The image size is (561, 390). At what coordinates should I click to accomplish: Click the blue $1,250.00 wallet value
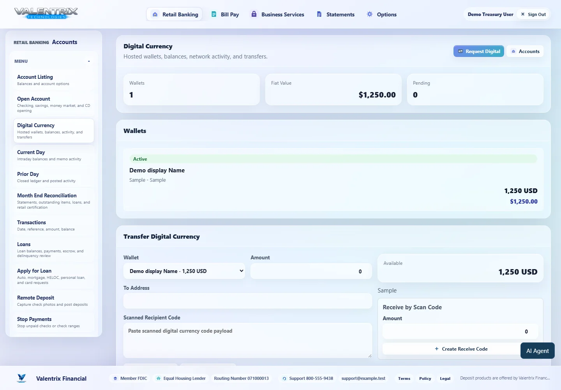click(x=524, y=201)
